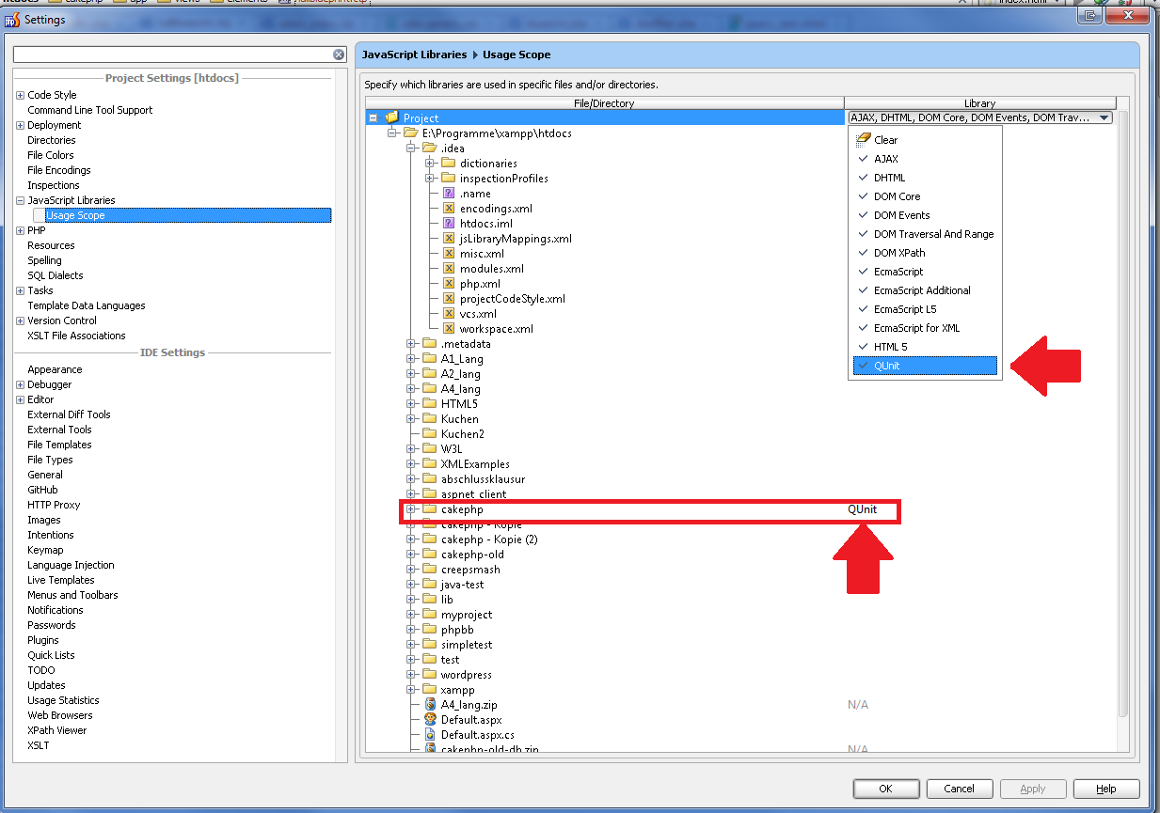Viewport: 1160px width, 813px height.
Task: Select the creepsmash folder row
Action: [x=470, y=569]
